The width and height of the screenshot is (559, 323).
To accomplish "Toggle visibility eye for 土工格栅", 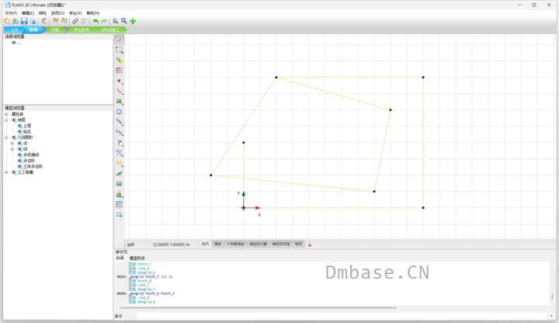I will [14, 172].
